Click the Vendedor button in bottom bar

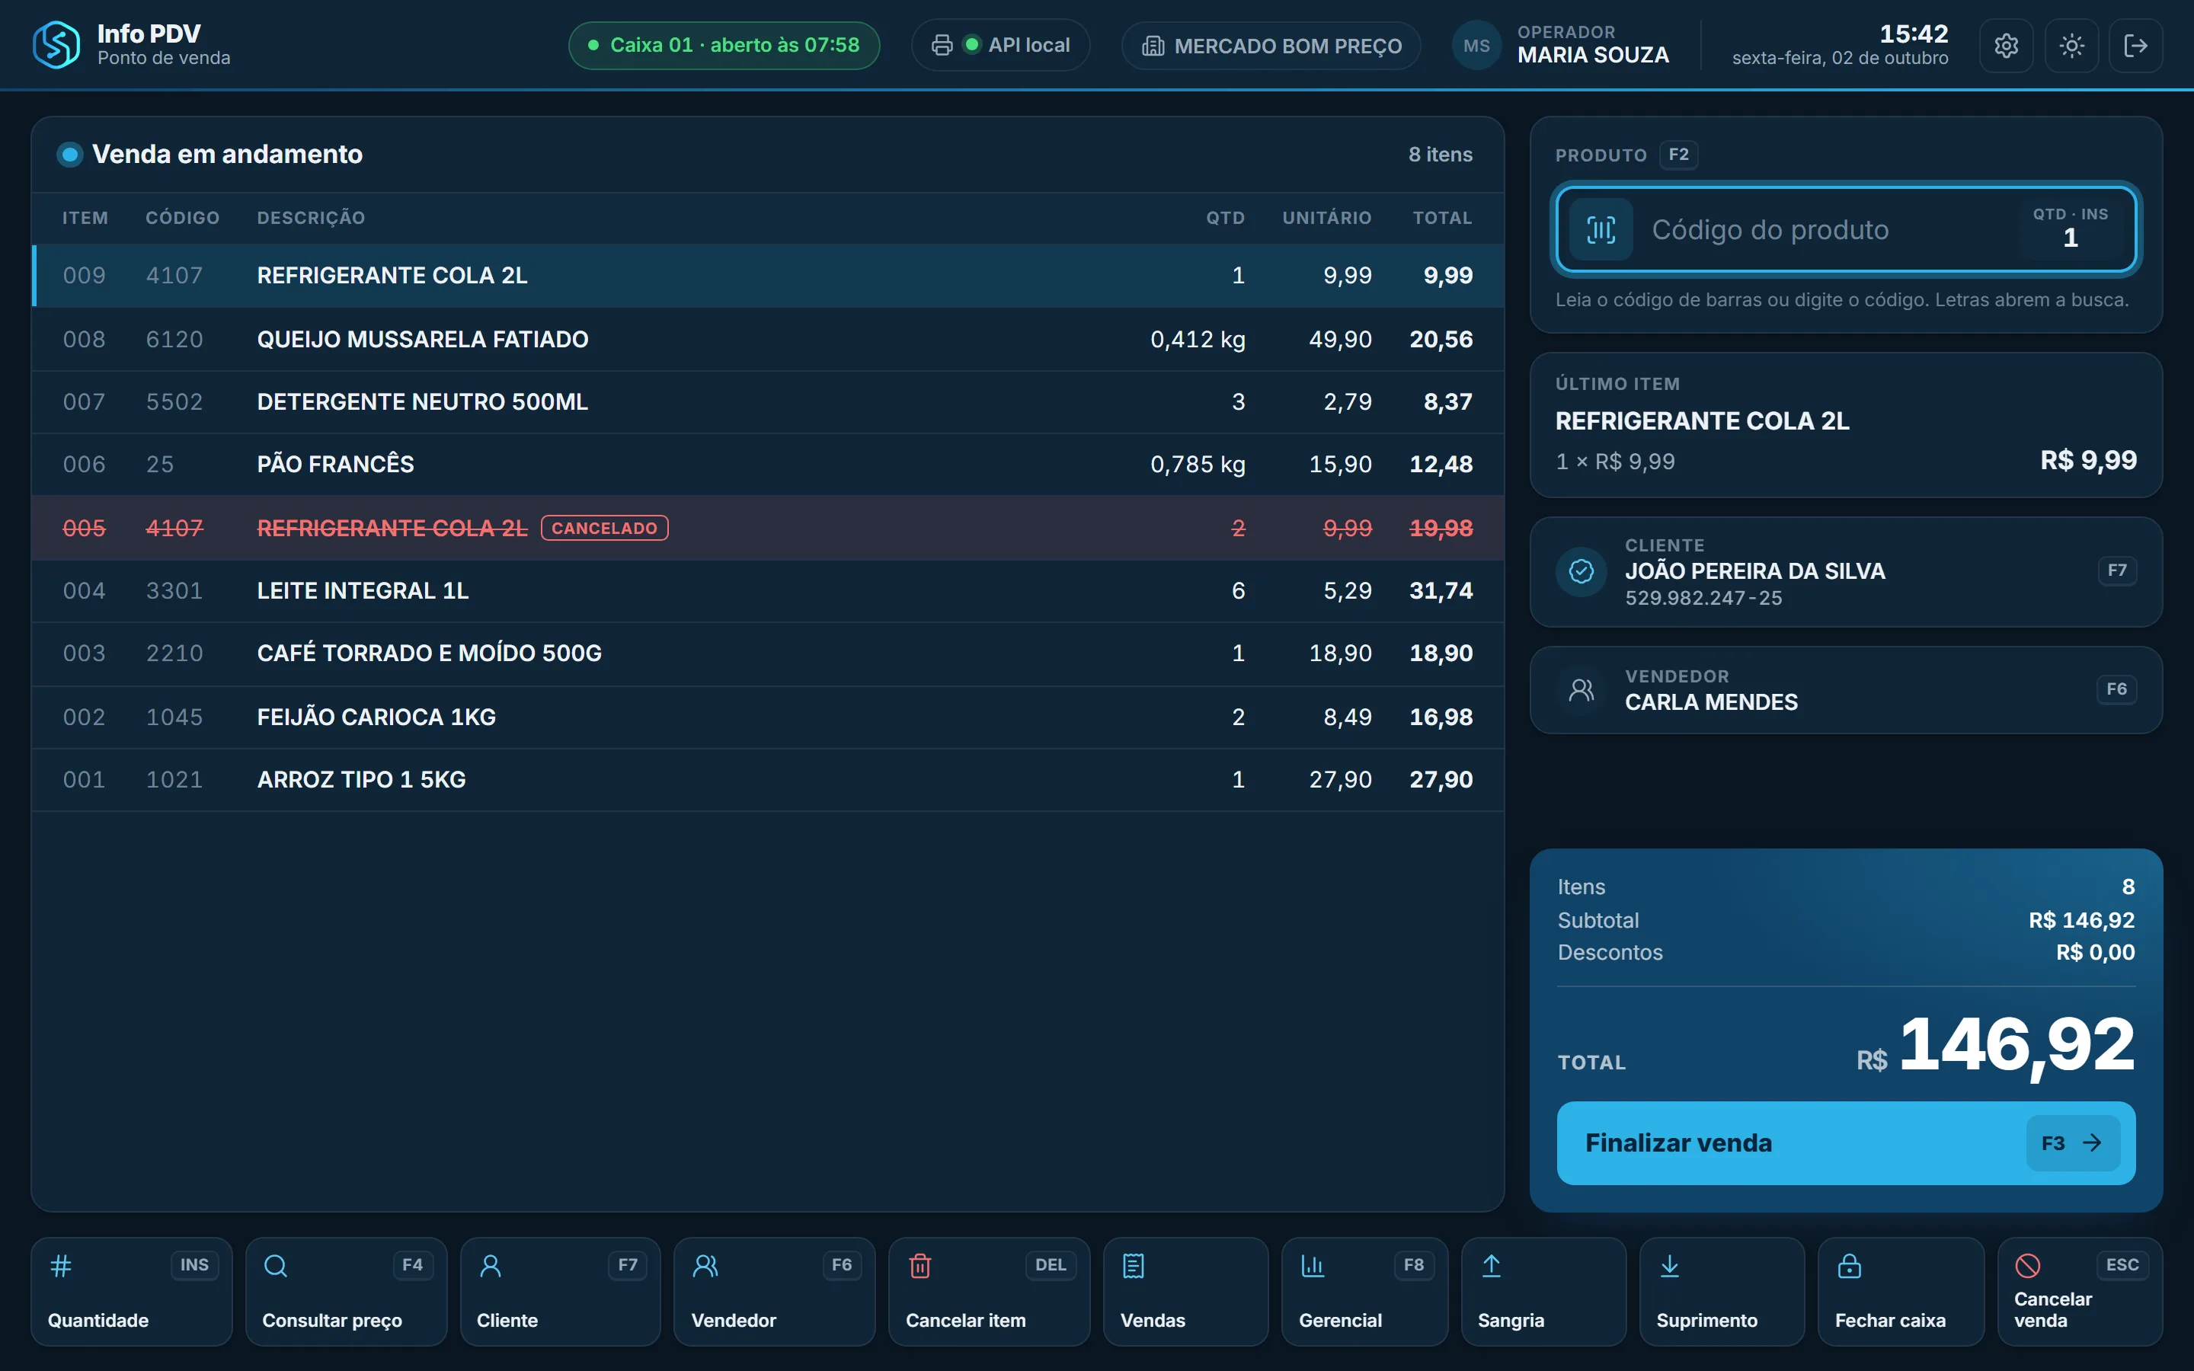click(x=776, y=1291)
